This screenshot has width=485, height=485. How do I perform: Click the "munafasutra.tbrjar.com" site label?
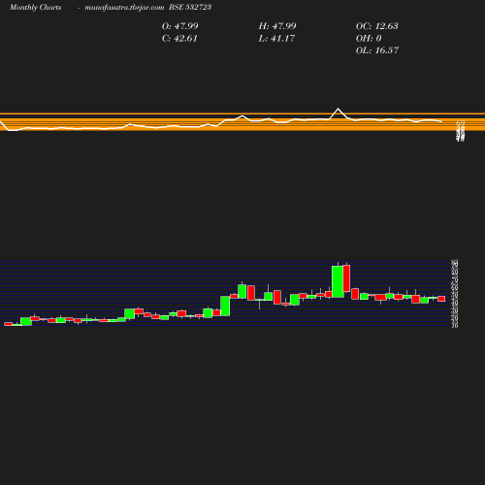tap(124, 7)
